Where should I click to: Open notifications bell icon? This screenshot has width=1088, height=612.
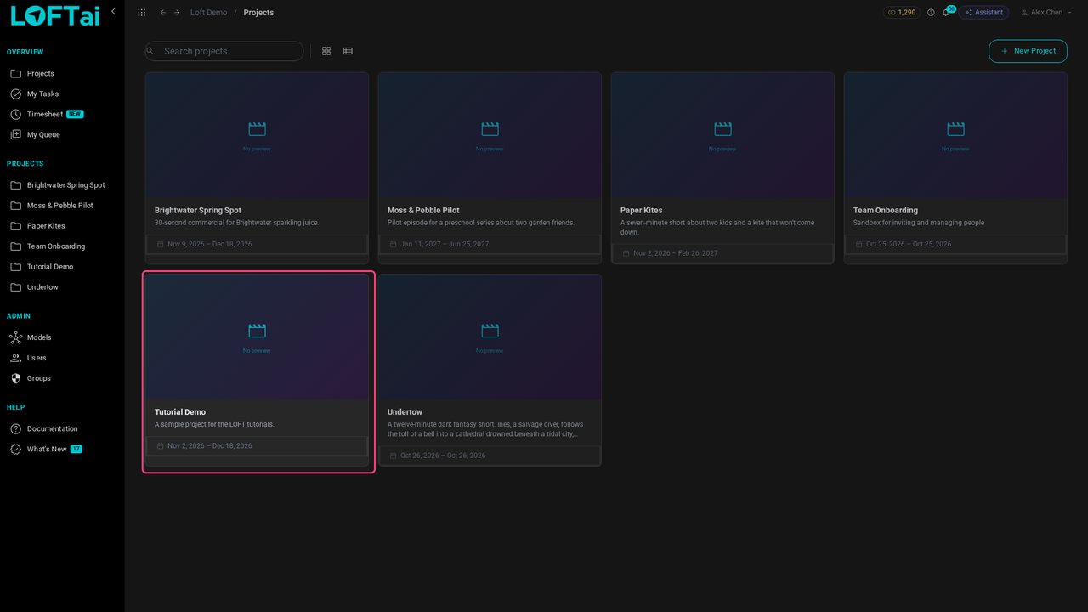click(x=945, y=13)
